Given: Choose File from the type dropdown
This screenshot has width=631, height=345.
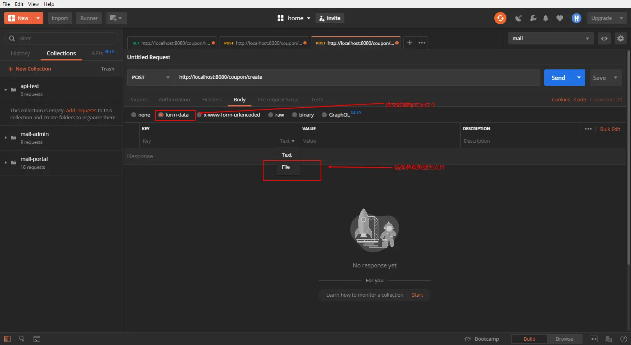Looking at the screenshot, I should click(288, 167).
